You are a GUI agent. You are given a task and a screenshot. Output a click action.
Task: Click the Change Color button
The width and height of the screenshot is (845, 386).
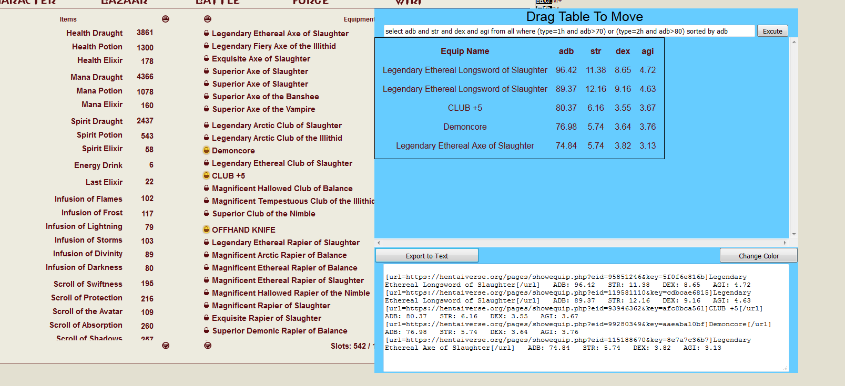coord(759,256)
